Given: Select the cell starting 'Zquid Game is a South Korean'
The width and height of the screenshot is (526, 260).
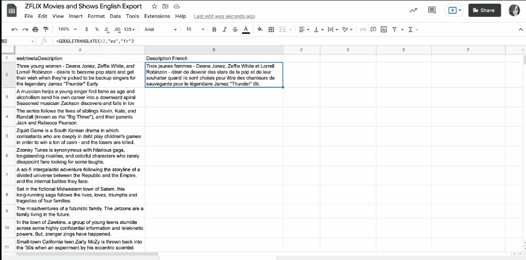Looking at the screenshot, I should click(x=80, y=137).
